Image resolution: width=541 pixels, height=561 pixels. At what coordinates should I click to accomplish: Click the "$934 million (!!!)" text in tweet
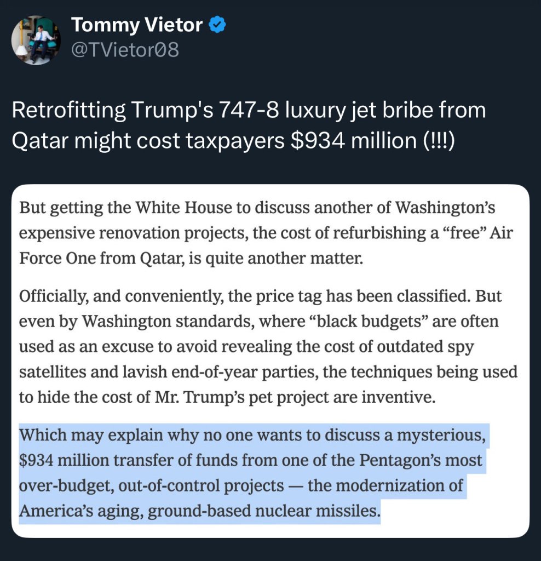coord(372,141)
